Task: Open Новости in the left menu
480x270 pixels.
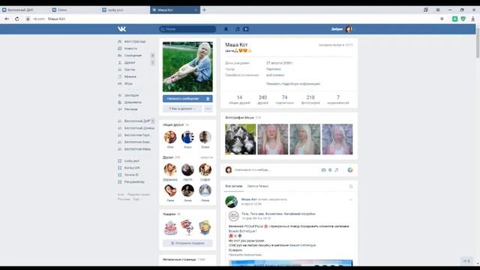Action: pyautogui.click(x=130, y=49)
